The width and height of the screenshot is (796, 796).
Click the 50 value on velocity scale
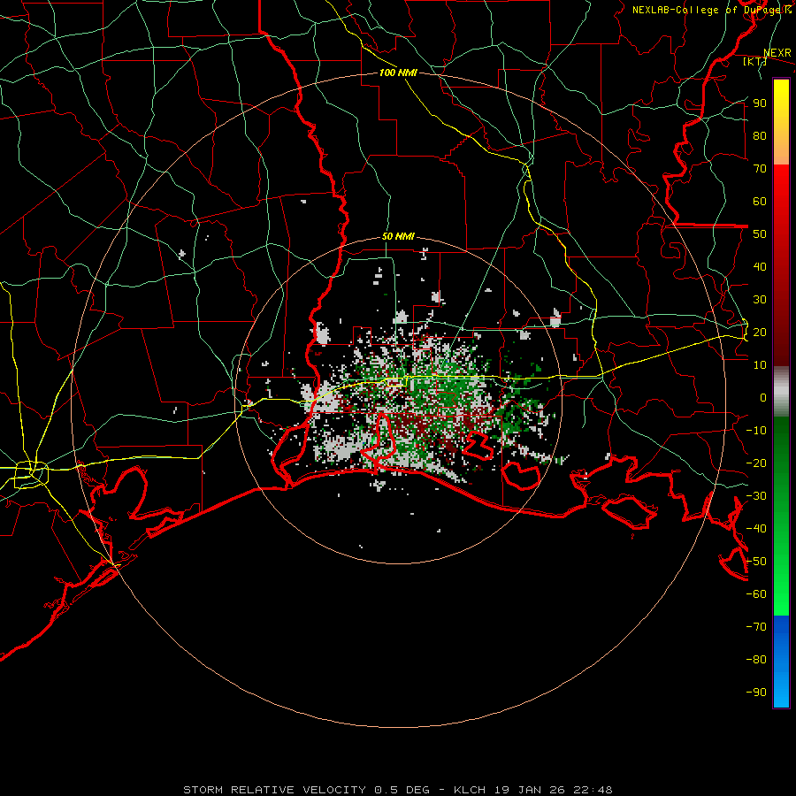click(760, 234)
